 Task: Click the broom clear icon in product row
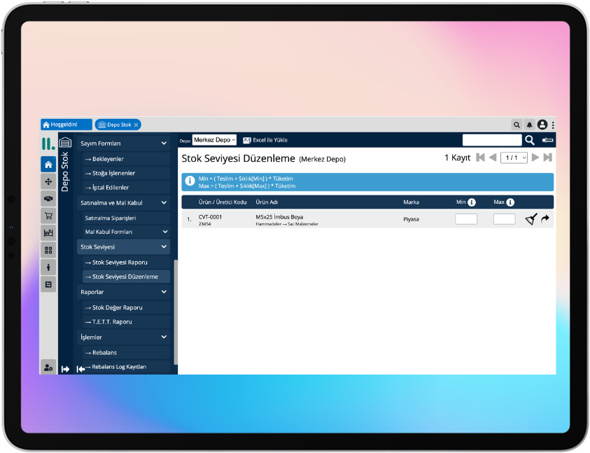(x=531, y=219)
